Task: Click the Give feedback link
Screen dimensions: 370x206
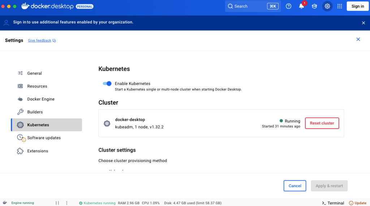Action: [39, 40]
